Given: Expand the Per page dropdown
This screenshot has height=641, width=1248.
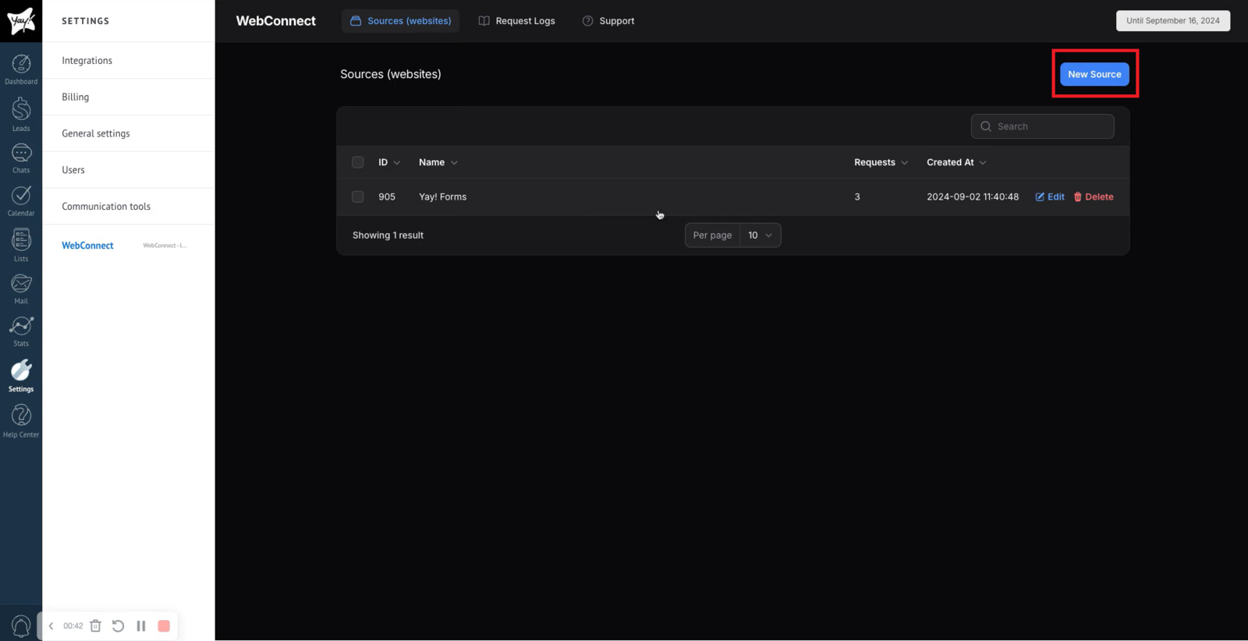Looking at the screenshot, I should [760, 236].
